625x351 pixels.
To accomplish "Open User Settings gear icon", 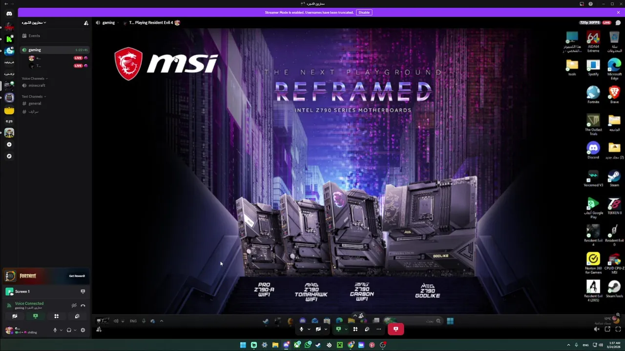I will point(83,330).
